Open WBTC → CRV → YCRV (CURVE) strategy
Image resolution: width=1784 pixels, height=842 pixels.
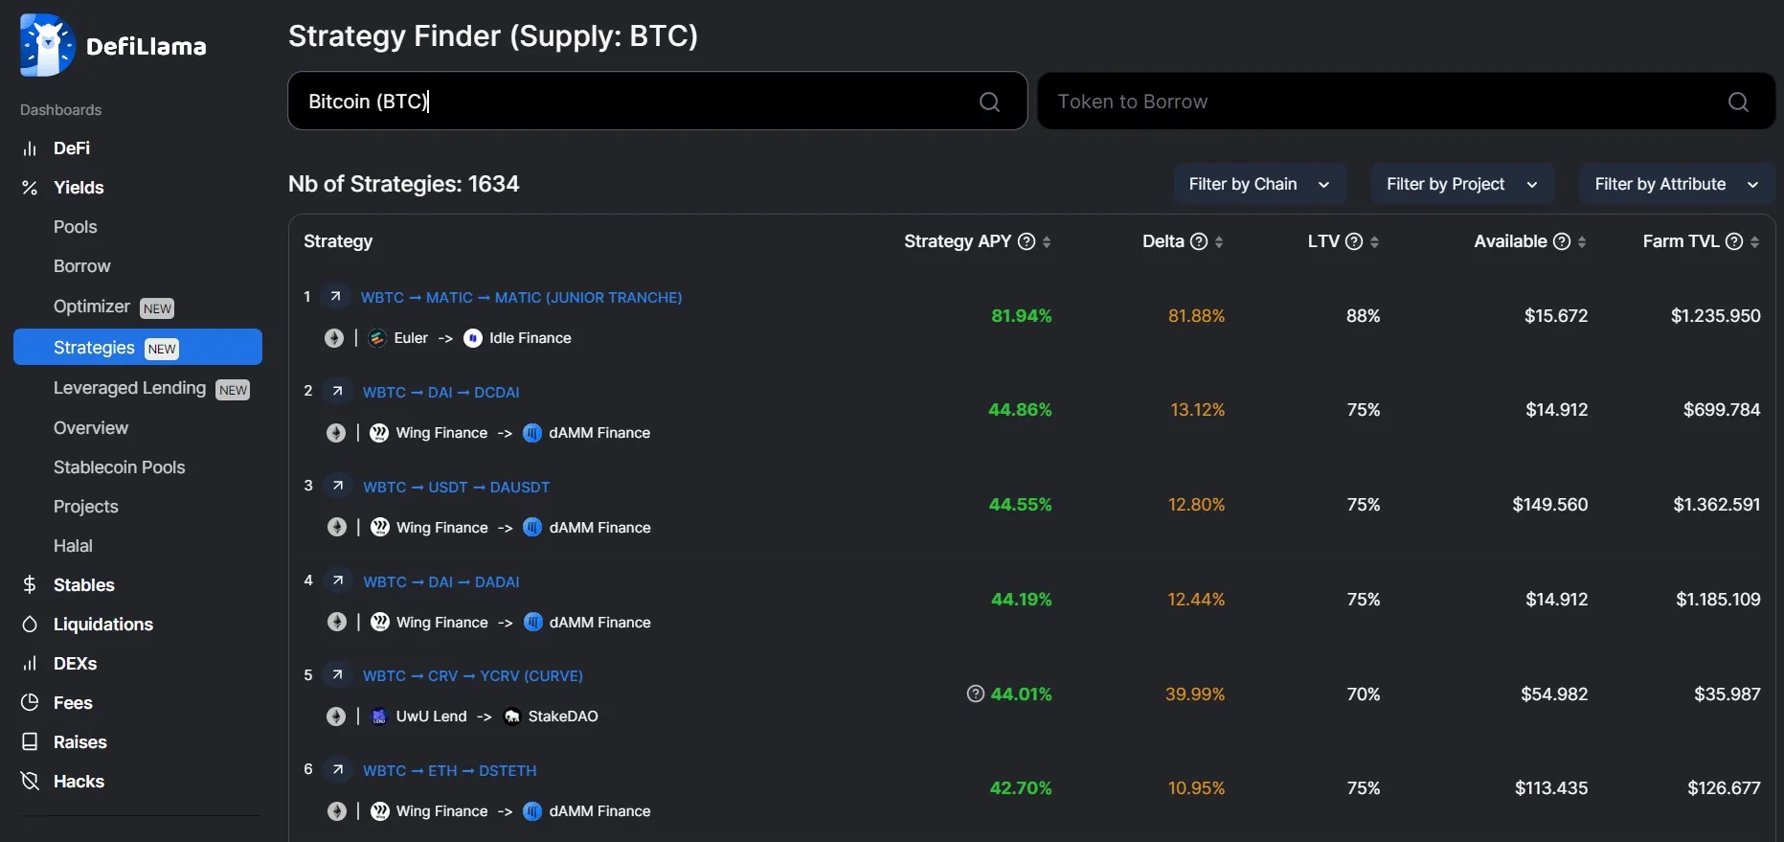473,676
